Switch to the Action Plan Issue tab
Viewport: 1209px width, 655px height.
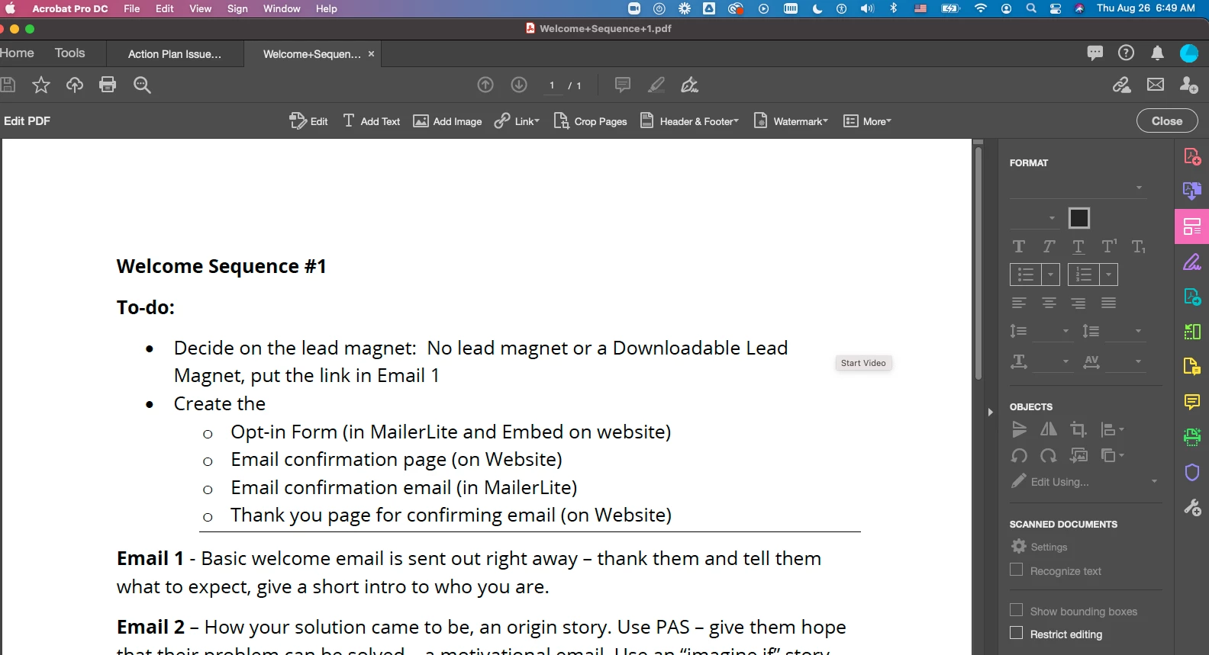[x=175, y=54]
